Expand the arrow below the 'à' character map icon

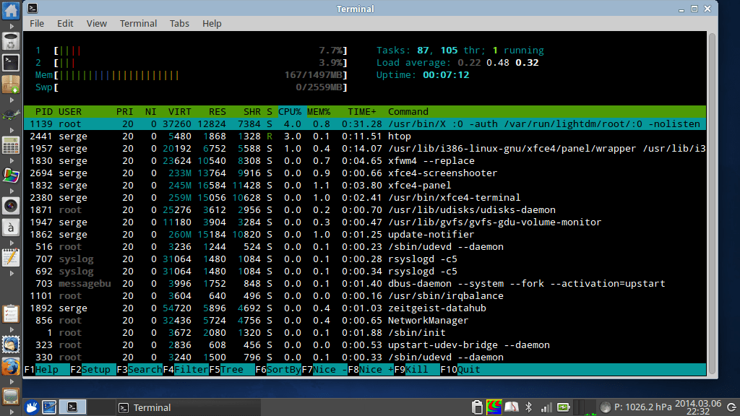[x=12, y=243]
